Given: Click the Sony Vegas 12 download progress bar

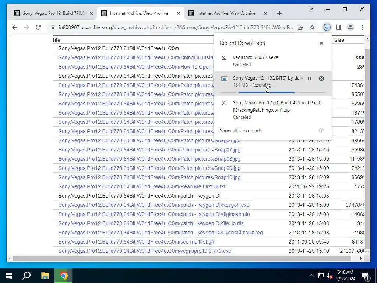Looking at the screenshot, I should 273,92.
